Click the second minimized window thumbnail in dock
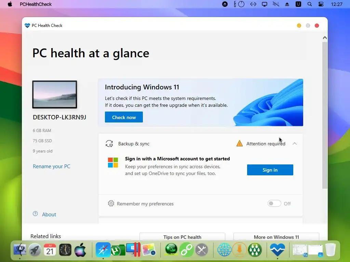Viewport: 350px width, 262px height. point(315,250)
